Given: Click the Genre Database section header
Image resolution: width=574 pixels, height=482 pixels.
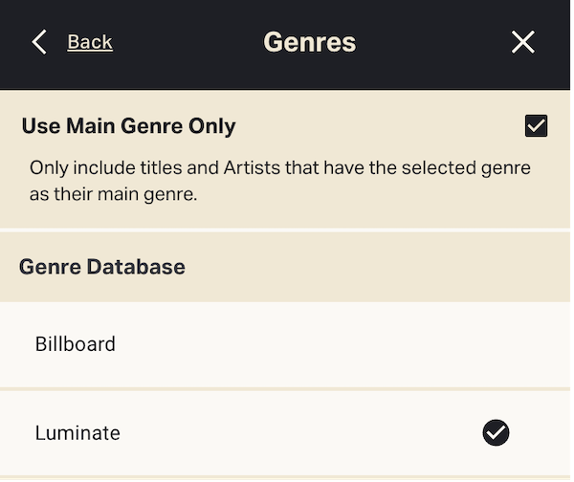Looking at the screenshot, I should [101, 267].
